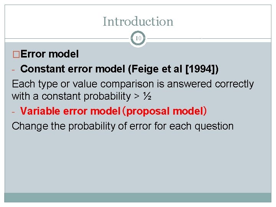Click the horizontal divider line left of badge
The width and height of the screenshot is (276, 207).
click(x=67, y=38)
